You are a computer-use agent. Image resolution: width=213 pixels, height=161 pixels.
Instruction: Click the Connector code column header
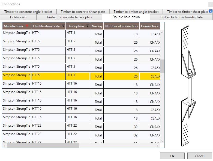(x=150, y=26)
